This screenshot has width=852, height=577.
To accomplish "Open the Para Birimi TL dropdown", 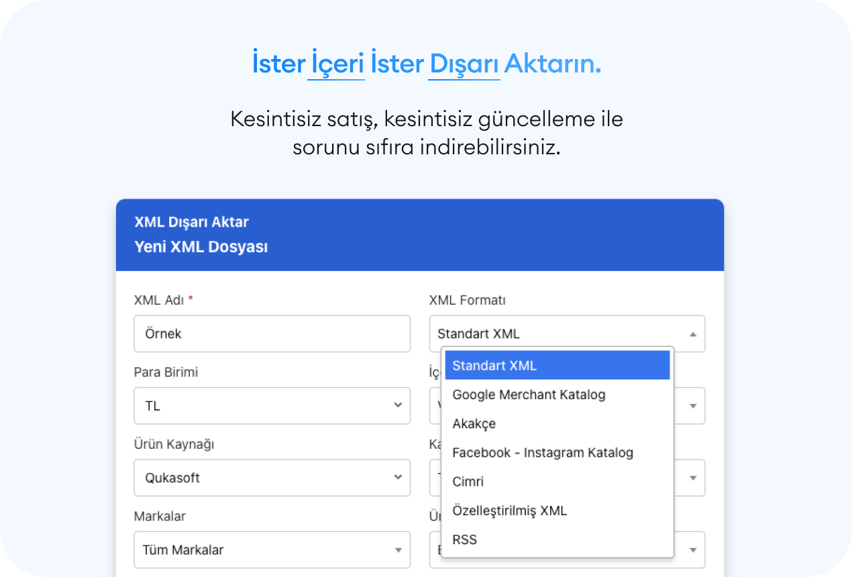I will [272, 405].
